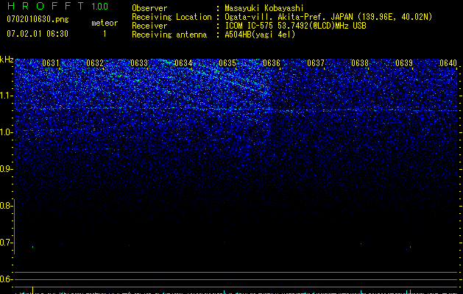Click the A504HB(yagi 4el) antenna text
Viewport: 463px width, 294px height.
click(260, 35)
